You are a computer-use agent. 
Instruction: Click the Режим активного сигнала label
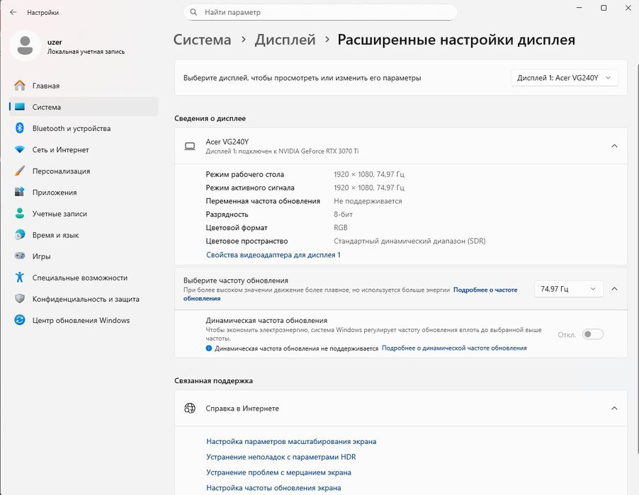[250, 188]
